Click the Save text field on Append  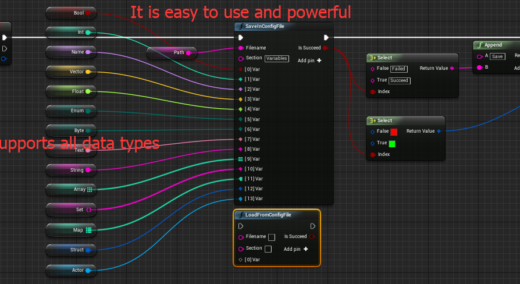(x=497, y=56)
